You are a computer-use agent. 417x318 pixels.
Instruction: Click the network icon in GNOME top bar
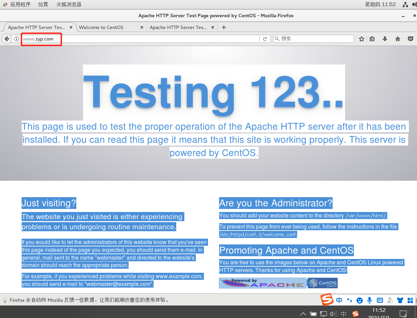[x=406, y=4]
